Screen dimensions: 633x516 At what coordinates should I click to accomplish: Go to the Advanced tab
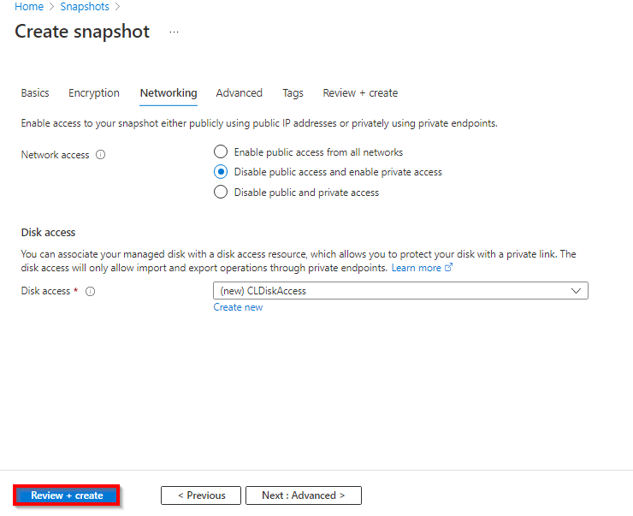click(x=239, y=93)
